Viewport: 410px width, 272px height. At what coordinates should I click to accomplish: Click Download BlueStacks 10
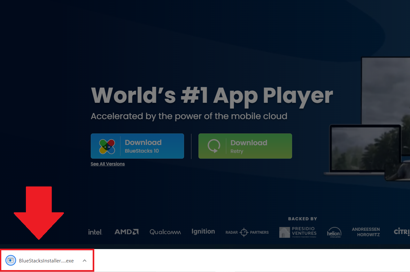pyautogui.click(x=137, y=146)
